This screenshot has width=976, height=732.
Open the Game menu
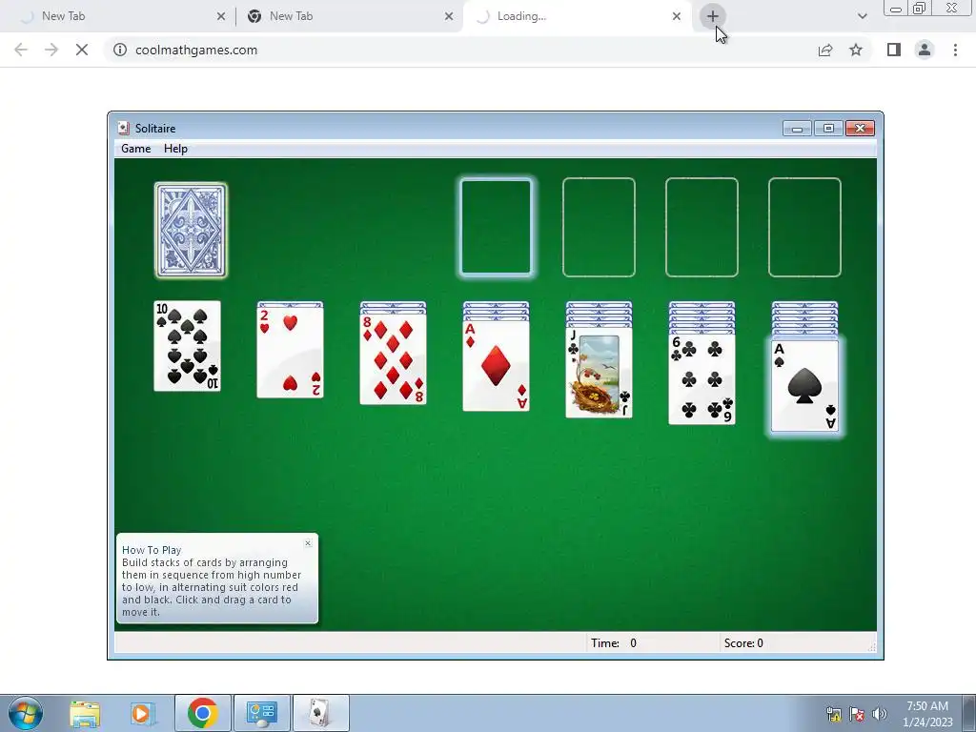click(135, 149)
